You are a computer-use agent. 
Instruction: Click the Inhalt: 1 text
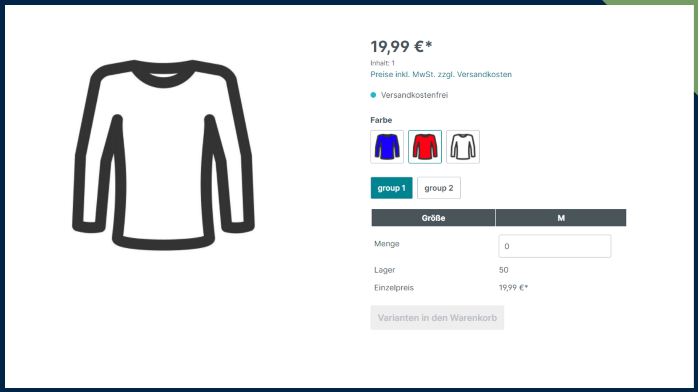[382, 63]
